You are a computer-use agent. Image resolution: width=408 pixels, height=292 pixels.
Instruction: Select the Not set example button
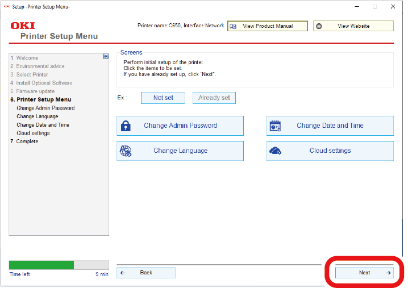point(163,98)
